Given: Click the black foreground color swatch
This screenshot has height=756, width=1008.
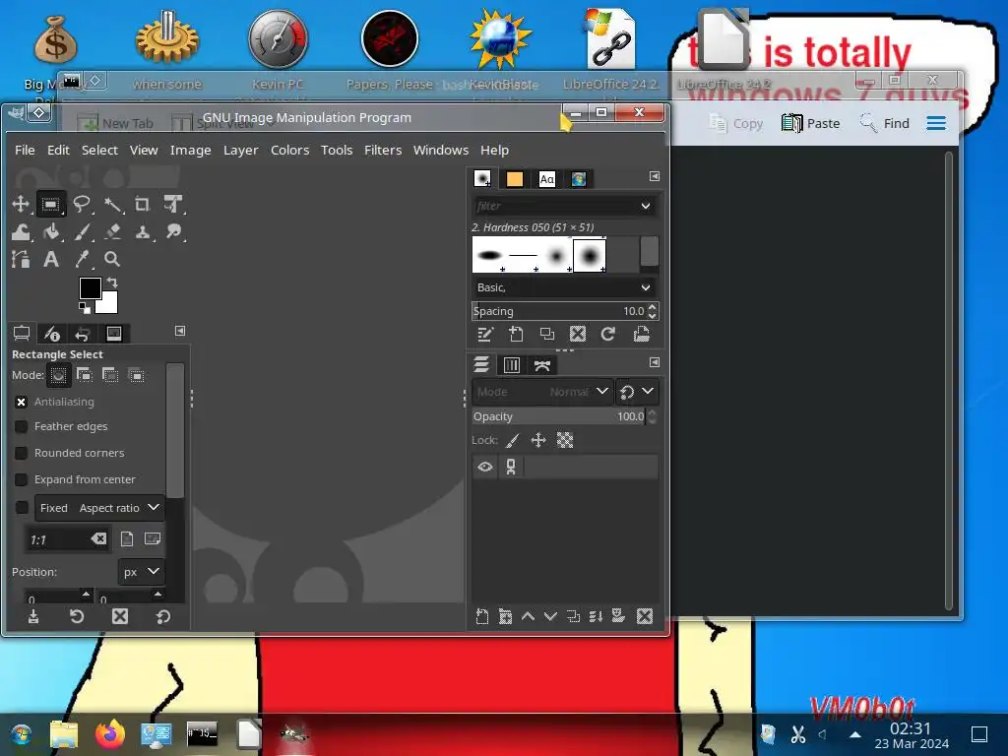Looking at the screenshot, I should pos(90,288).
